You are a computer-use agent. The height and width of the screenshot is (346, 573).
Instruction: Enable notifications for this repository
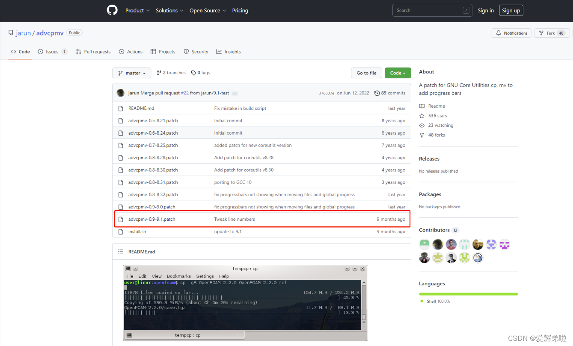click(511, 32)
